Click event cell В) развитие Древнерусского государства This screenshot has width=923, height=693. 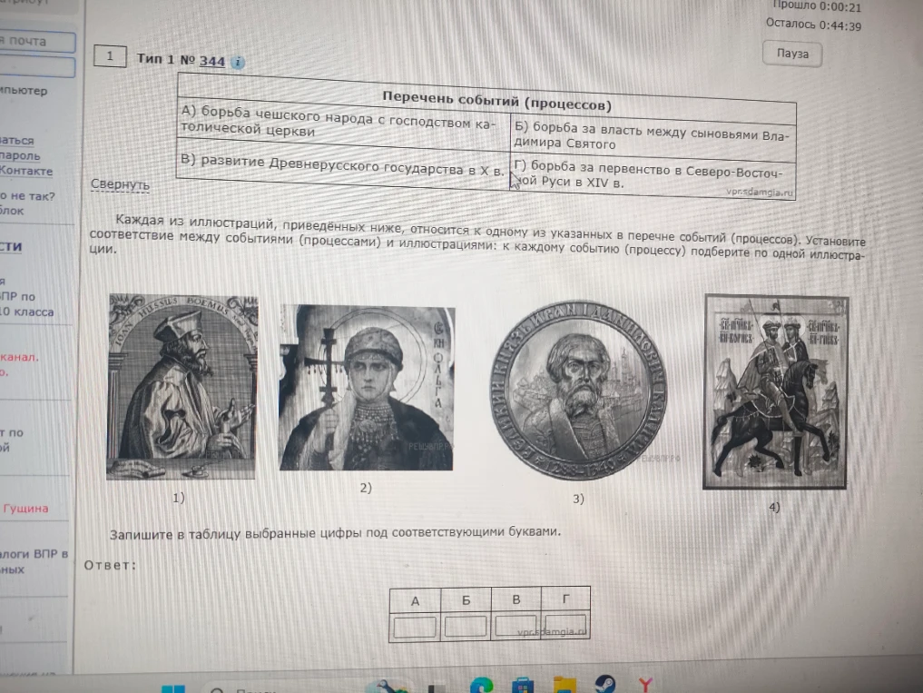(x=343, y=165)
